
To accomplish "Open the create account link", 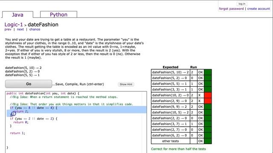I will tap(258, 8).
